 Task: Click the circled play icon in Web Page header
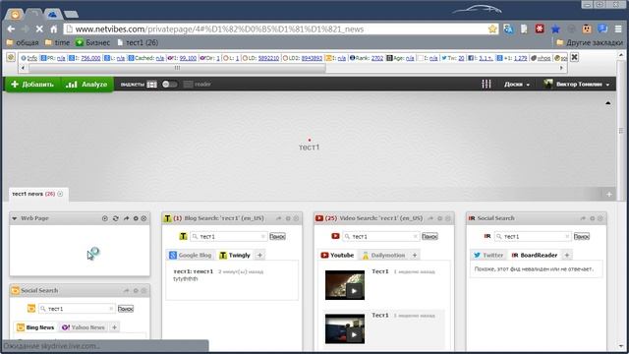[105, 218]
